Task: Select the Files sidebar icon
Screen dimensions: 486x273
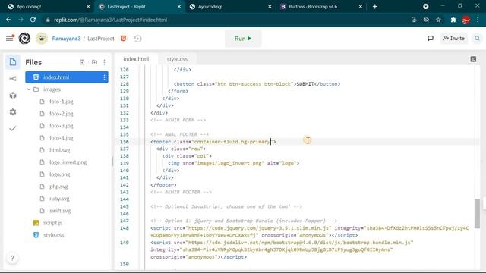Action: (13, 62)
